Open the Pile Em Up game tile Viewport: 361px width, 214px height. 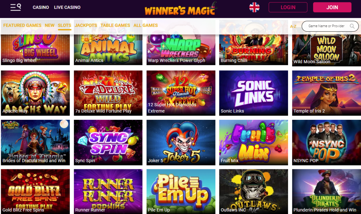181,192
